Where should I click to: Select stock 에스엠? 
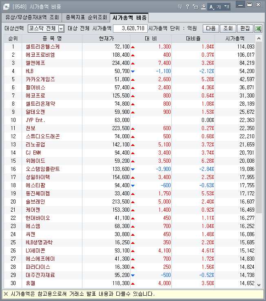click(x=33, y=226)
